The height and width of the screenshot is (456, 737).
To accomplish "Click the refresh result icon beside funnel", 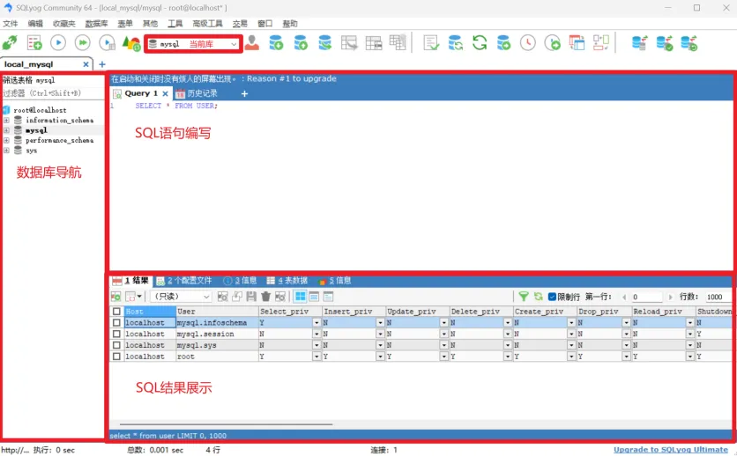I will tap(538, 296).
